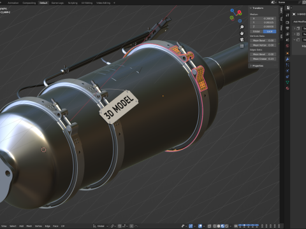Select the Default workspace tab
The width and height of the screenshot is (306, 229).
[43, 3]
